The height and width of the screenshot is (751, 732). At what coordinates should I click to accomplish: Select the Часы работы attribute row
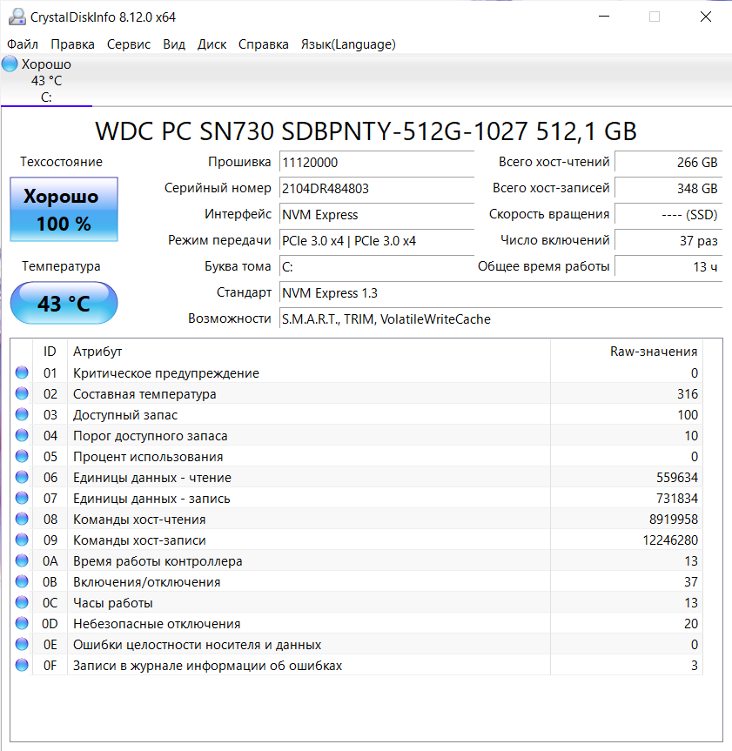357,602
